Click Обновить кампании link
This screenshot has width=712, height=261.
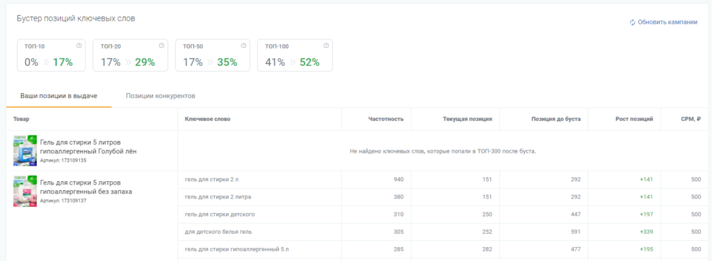pyautogui.click(x=667, y=22)
